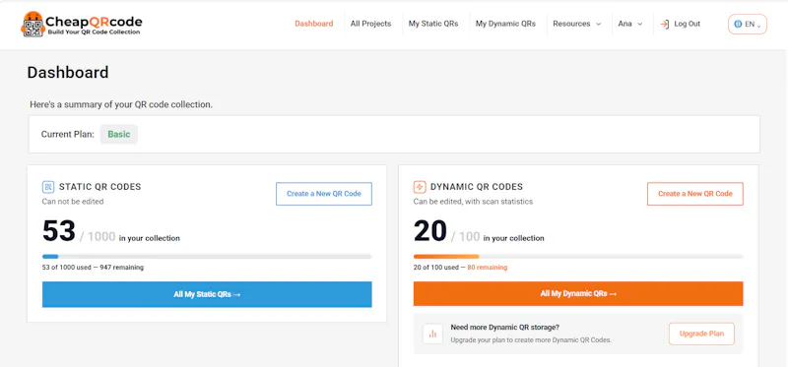Click the static QR usage progress bar
788x367 pixels.
click(207, 257)
